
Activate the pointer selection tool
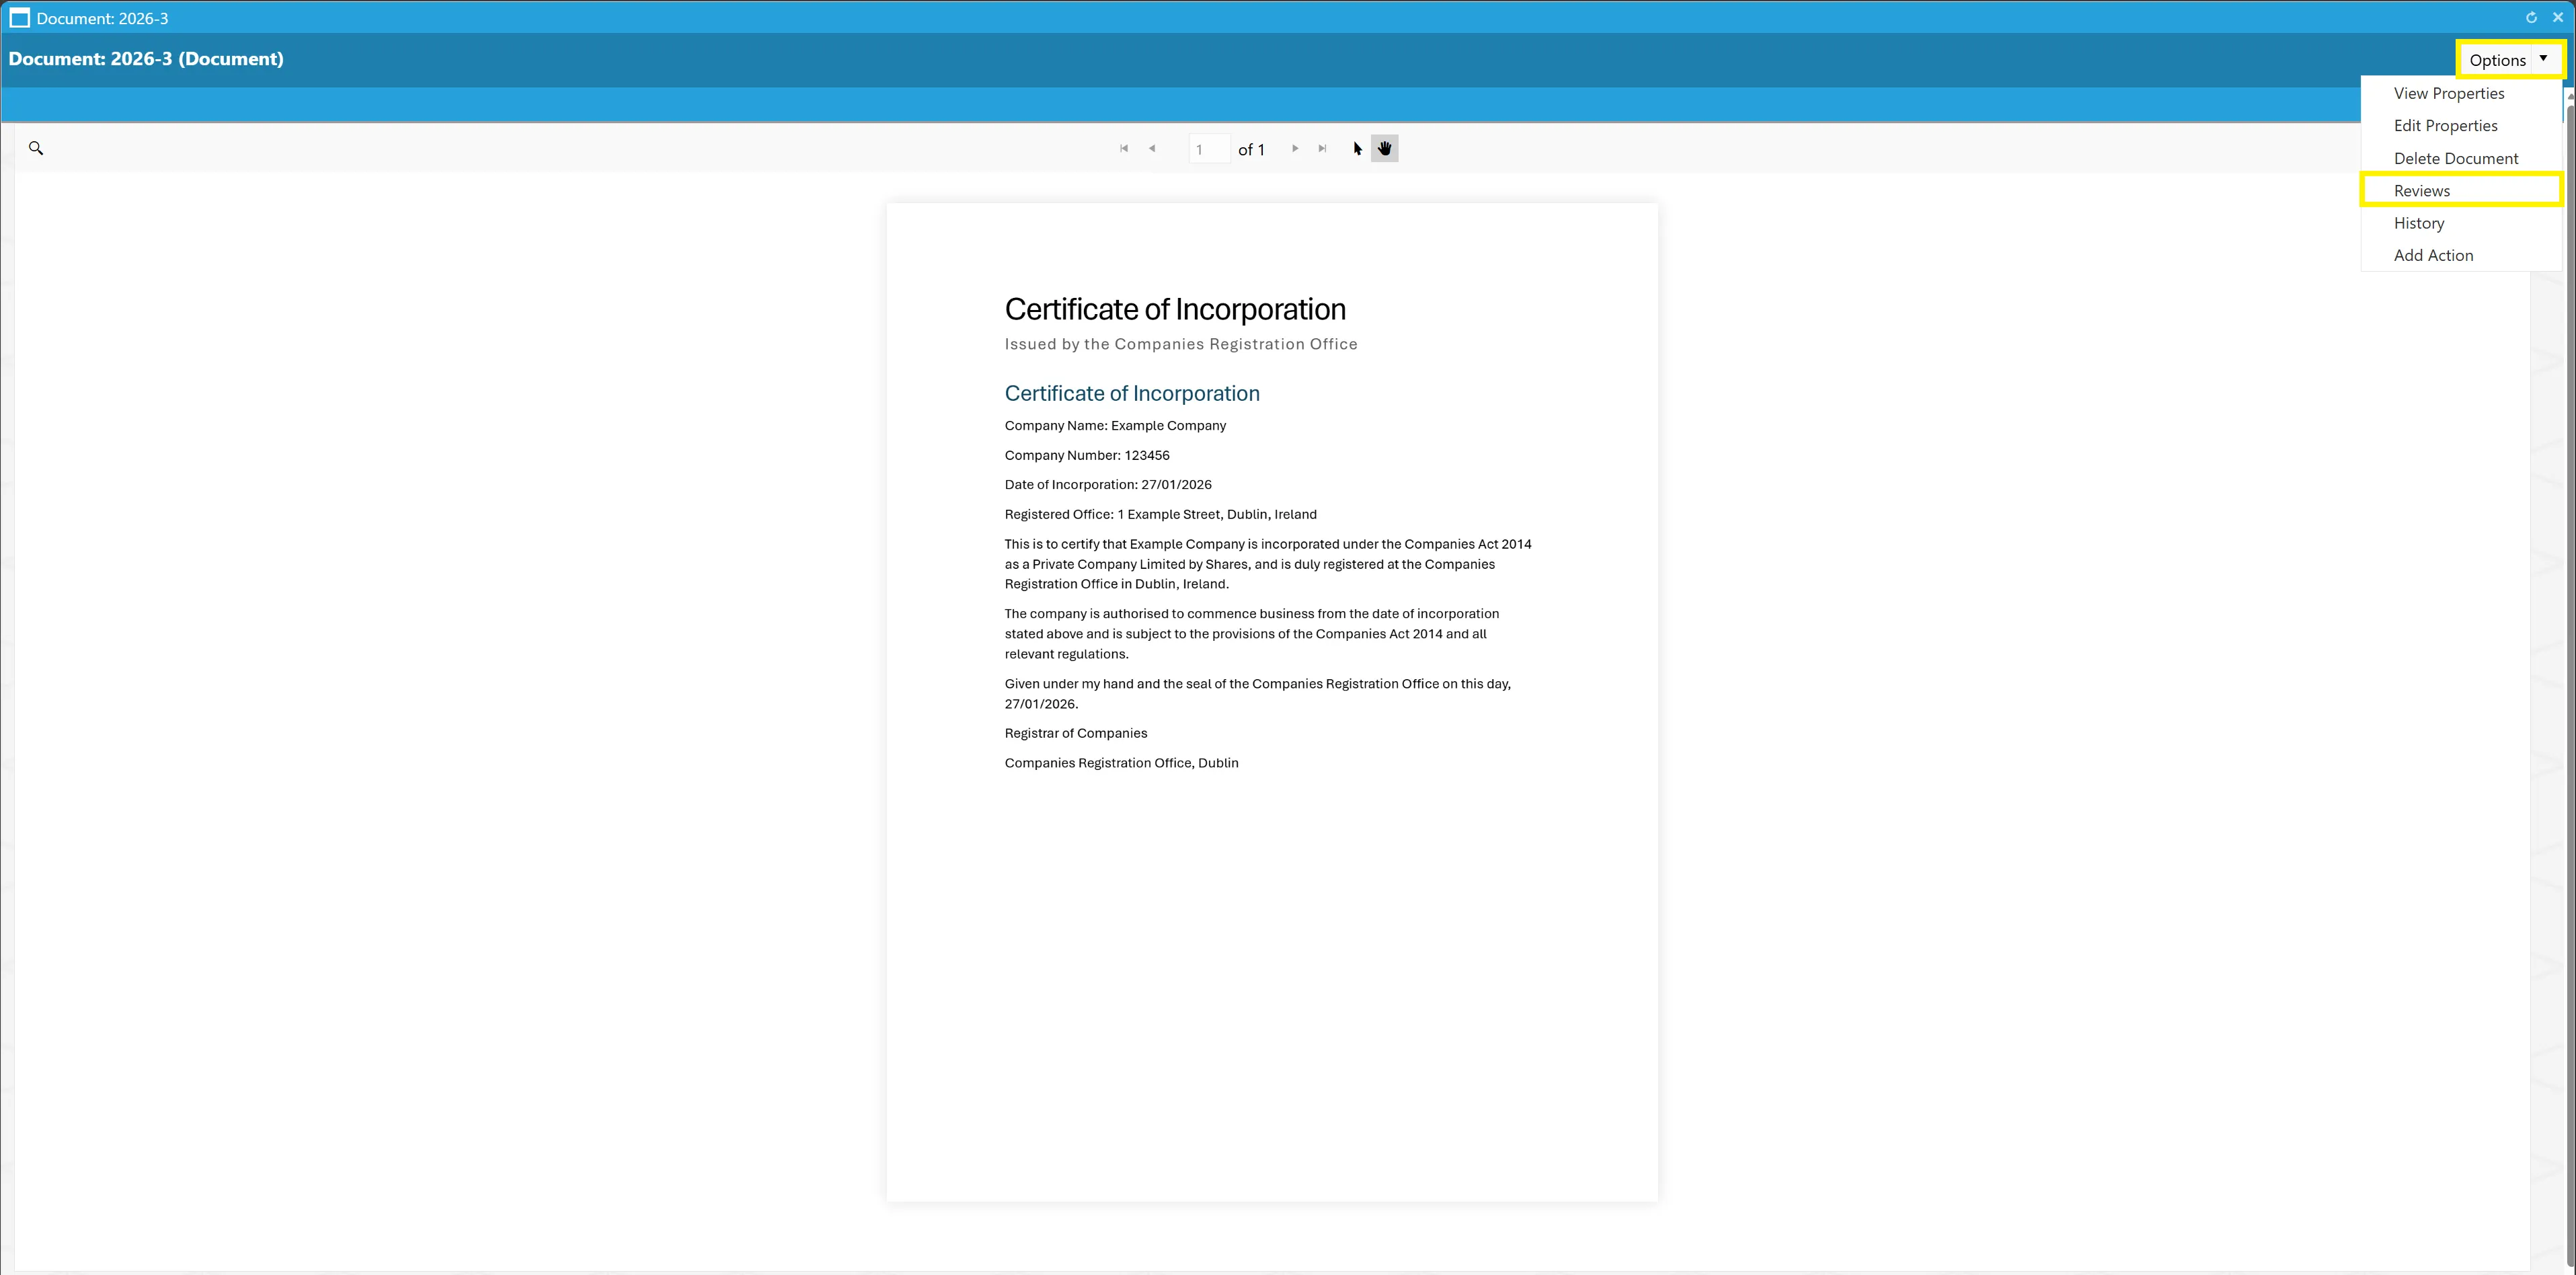tap(1357, 148)
